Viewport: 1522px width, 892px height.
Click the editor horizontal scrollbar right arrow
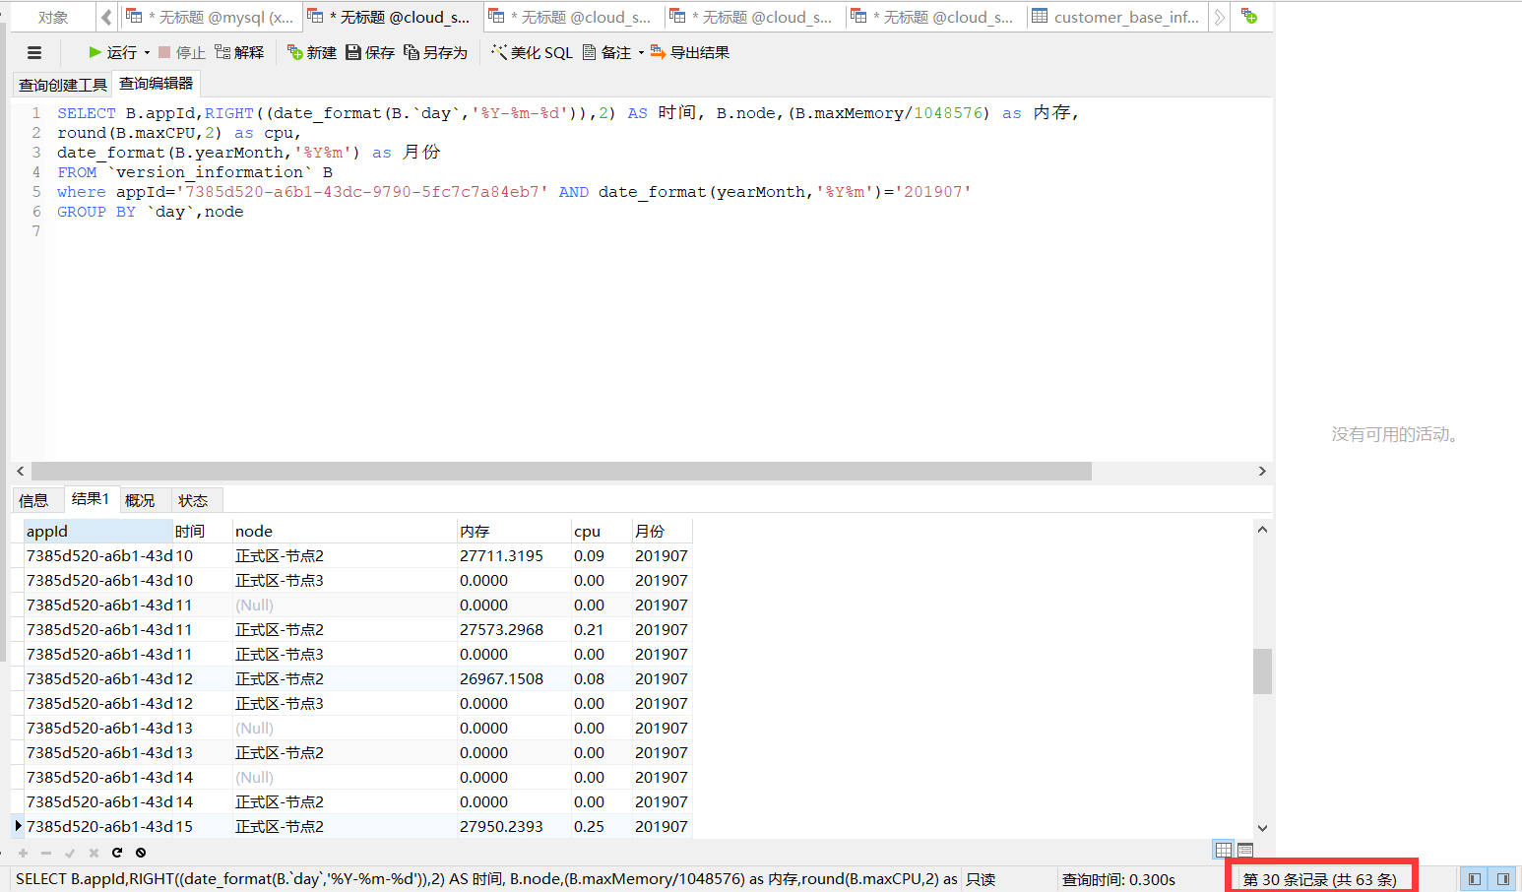point(1262,472)
